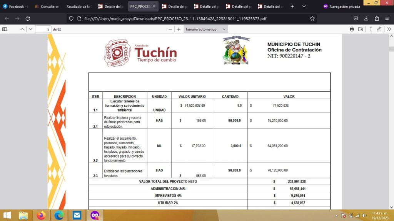Open the volume control in tray
Screen dimensions: 394x221
point(364,216)
